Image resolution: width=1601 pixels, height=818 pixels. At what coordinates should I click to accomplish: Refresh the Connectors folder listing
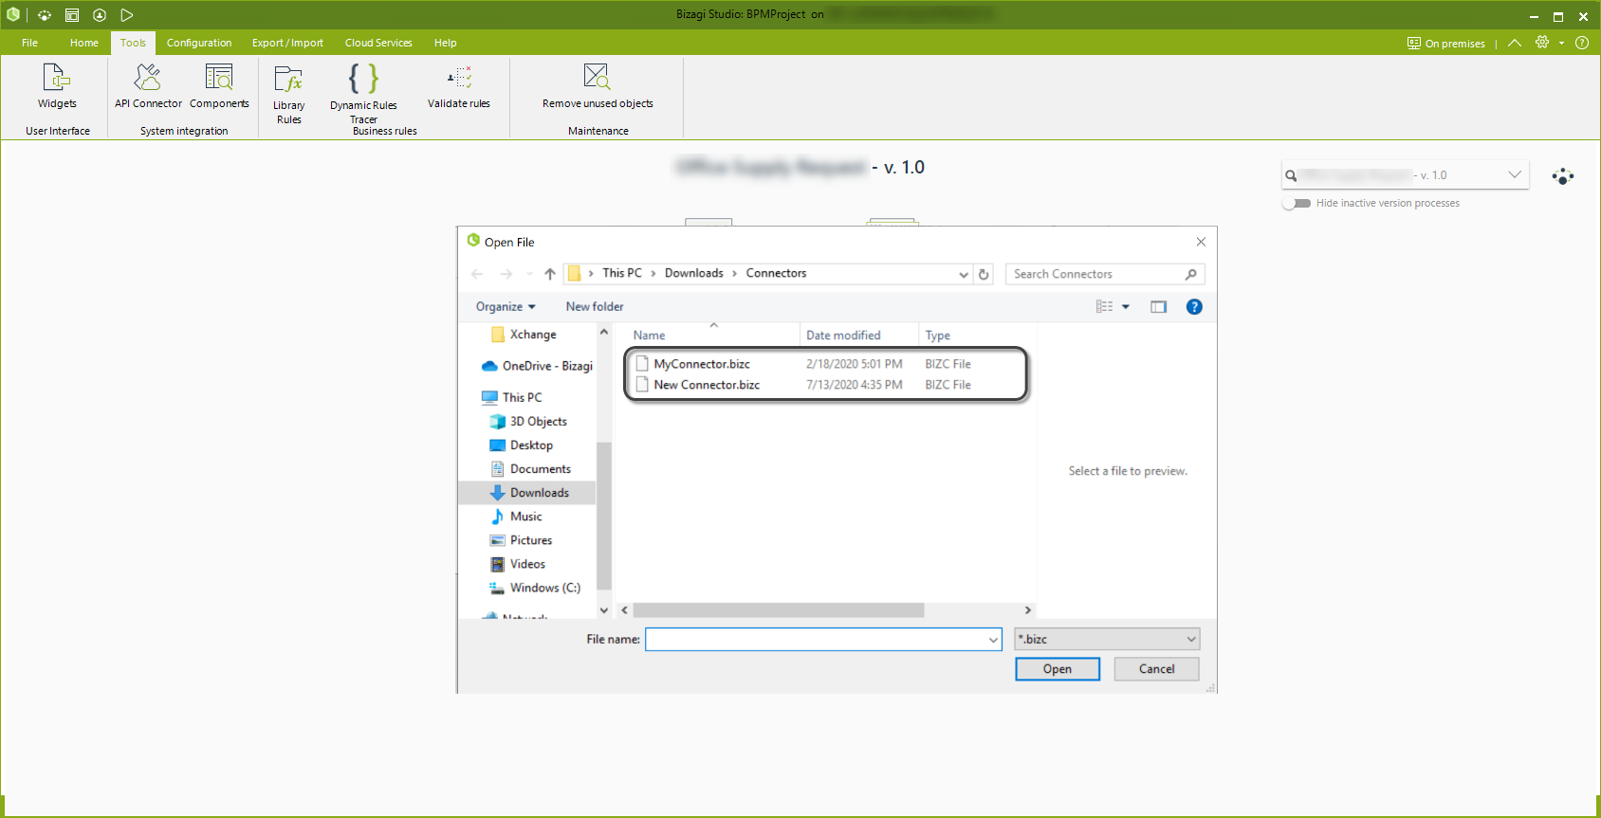pyautogui.click(x=984, y=274)
